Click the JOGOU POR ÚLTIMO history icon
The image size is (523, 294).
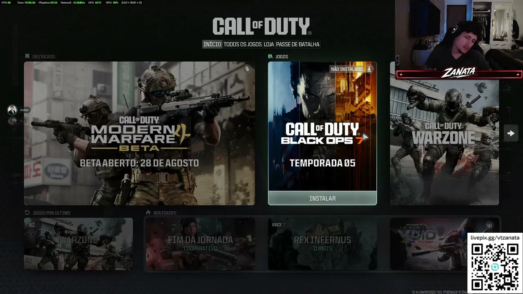(x=27, y=213)
